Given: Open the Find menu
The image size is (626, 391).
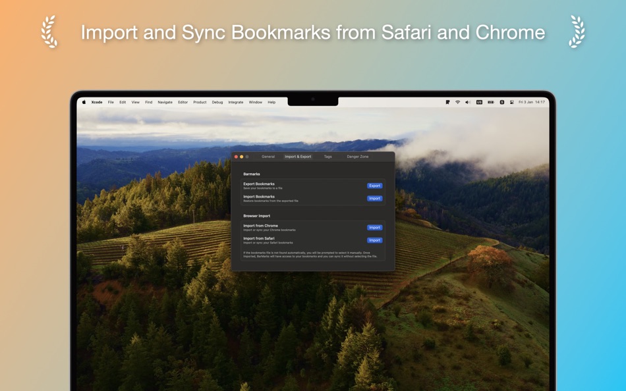Looking at the screenshot, I should coord(148,102).
